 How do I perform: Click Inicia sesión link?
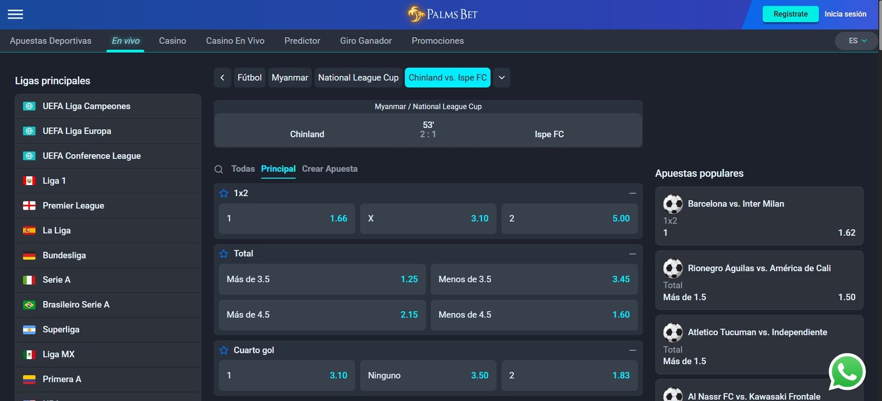pos(845,14)
